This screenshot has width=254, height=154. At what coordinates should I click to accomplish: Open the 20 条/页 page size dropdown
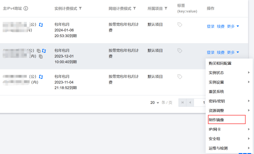point(155,103)
